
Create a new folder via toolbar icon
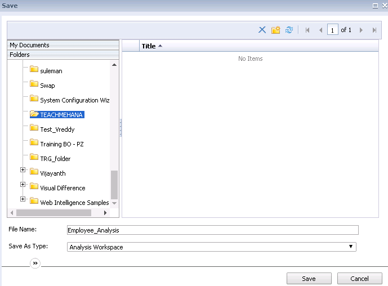click(x=275, y=30)
